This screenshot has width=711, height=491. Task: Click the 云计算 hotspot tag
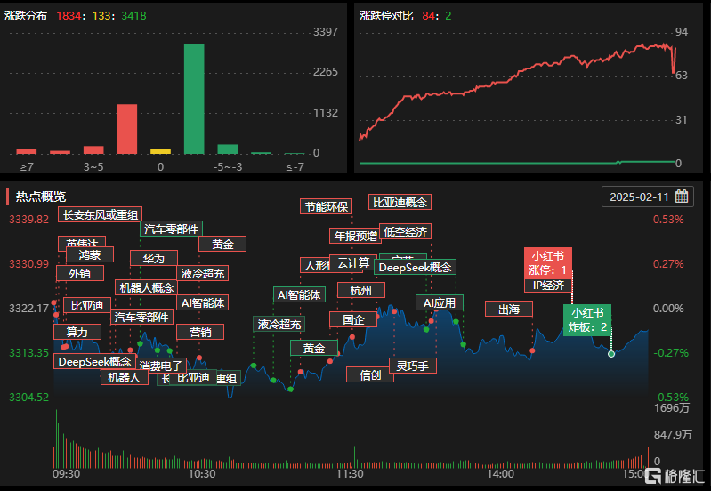pos(353,262)
